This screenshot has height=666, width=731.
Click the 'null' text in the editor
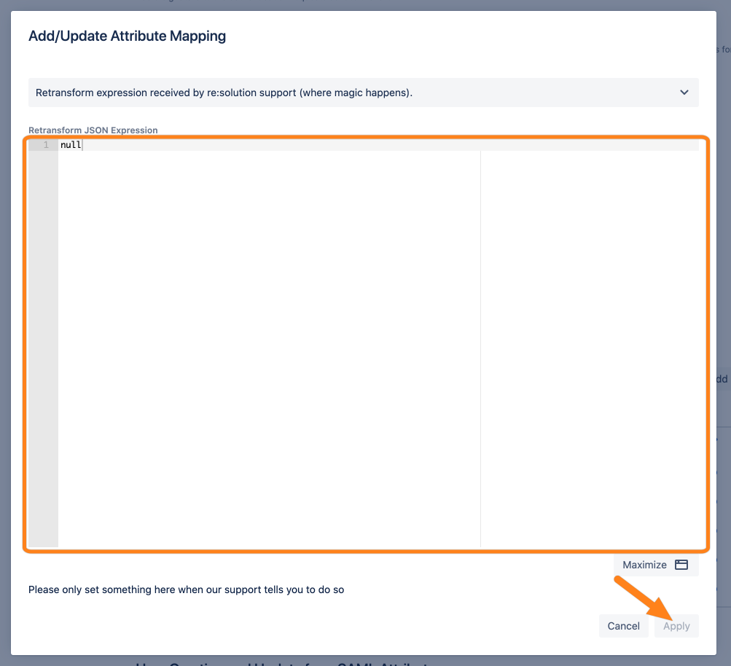coord(70,145)
